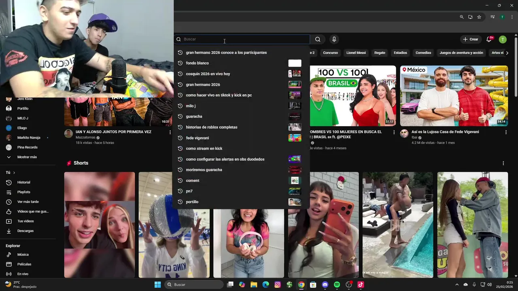This screenshot has height=291, width=518.
Task: Start voice search with the microphone icon
Action: pos(334,39)
